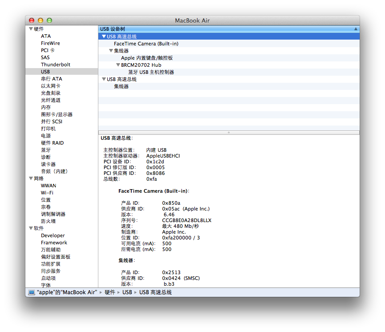Screen dimensions: 385x332
Task: Select 读卡器 in the sidebar
Action: (48, 164)
